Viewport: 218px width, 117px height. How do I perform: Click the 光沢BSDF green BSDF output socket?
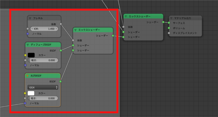click(x=60, y=82)
